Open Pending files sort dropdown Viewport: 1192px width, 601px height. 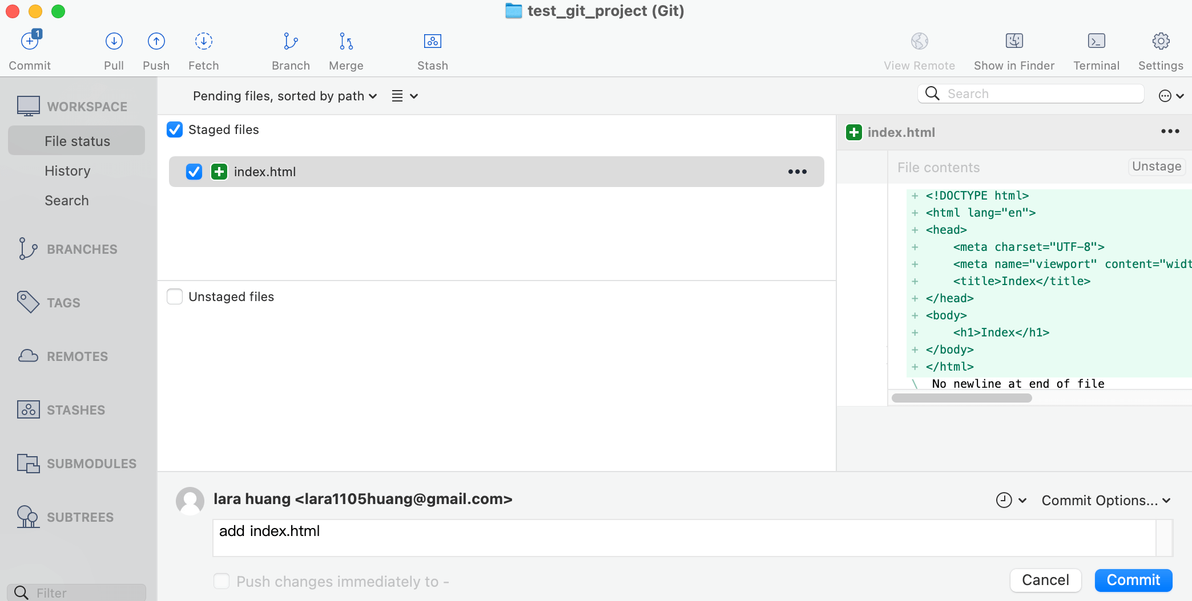click(285, 96)
